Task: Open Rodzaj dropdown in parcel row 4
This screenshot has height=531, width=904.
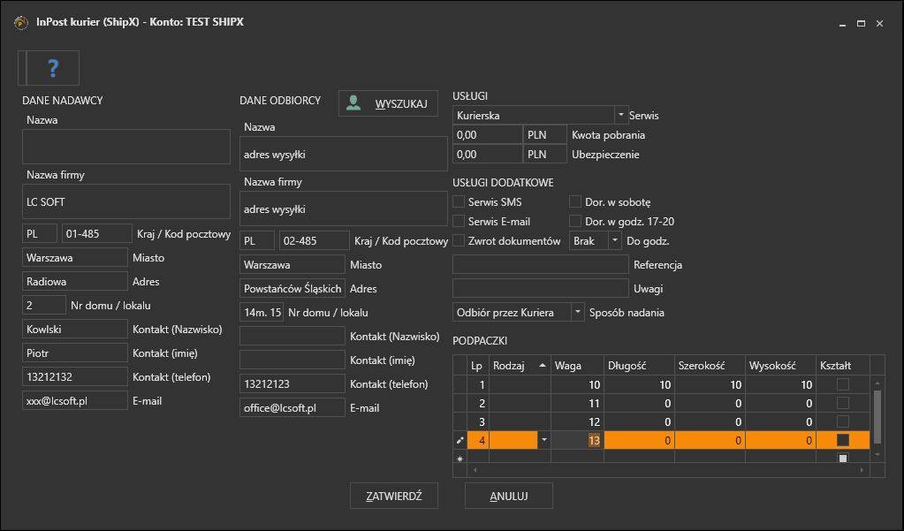Action: click(x=543, y=441)
